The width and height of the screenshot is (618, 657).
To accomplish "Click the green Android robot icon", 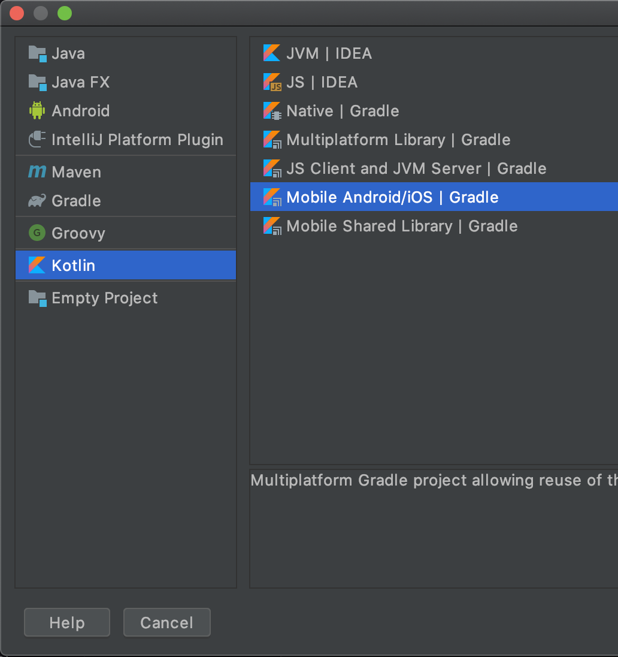I will click(x=37, y=111).
